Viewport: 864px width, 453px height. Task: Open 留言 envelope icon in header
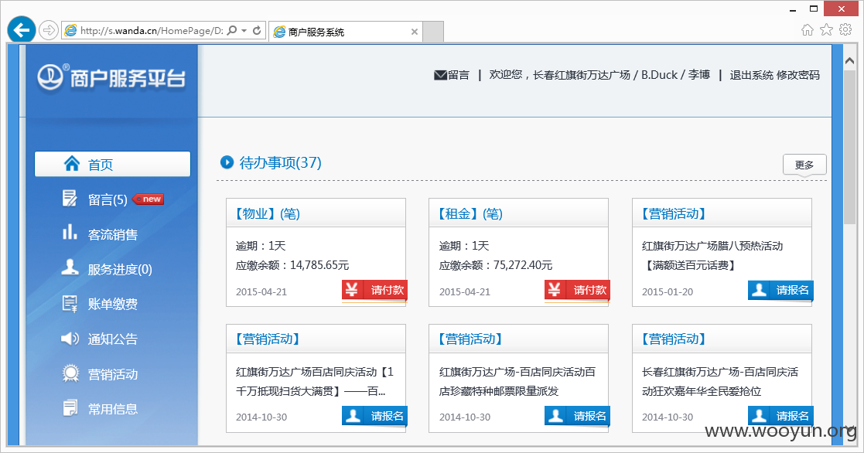tap(440, 75)
